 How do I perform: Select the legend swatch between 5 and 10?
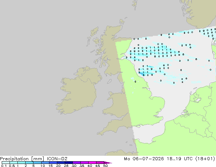37,163
